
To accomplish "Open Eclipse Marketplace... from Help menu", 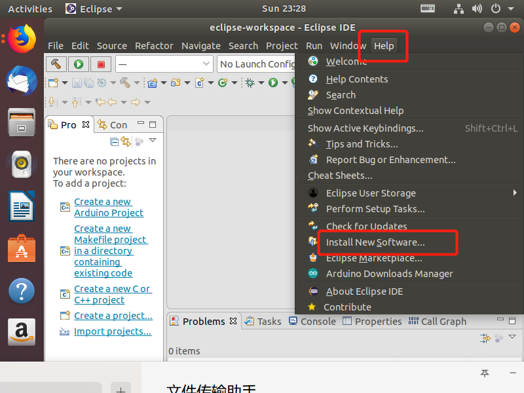I will [x=409, y=258].
